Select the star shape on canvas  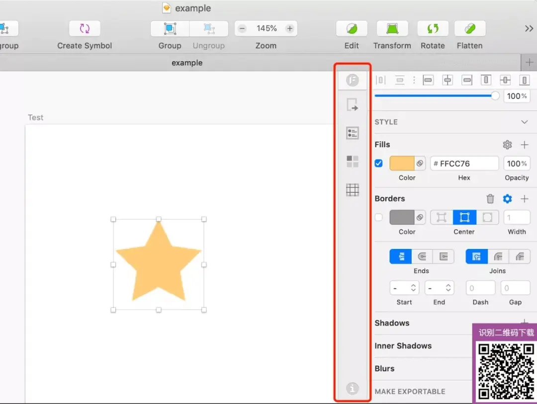coord(159,265)
